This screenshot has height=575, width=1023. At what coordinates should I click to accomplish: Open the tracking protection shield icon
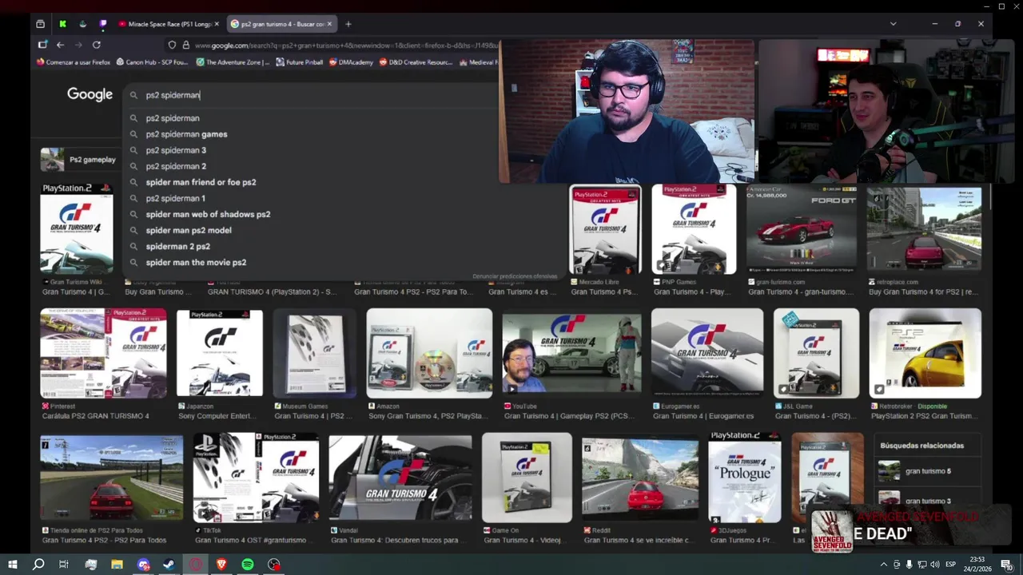[172, 46]
